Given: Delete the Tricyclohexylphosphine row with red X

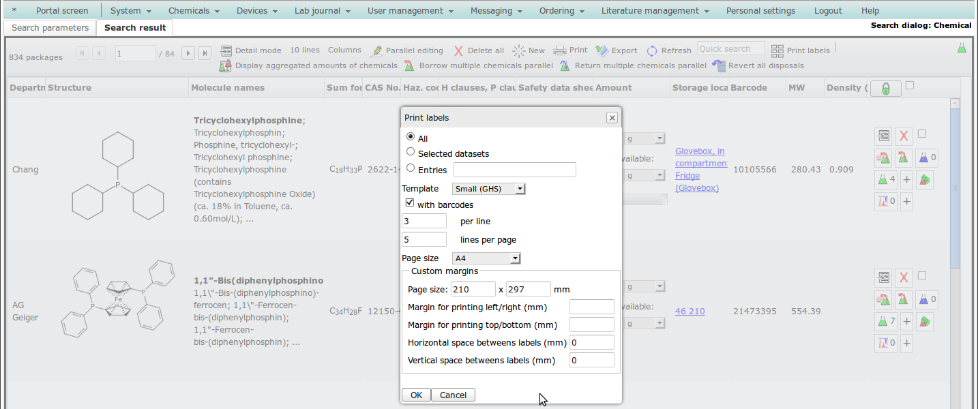Looking at the screenshot, I should point(903,137).
